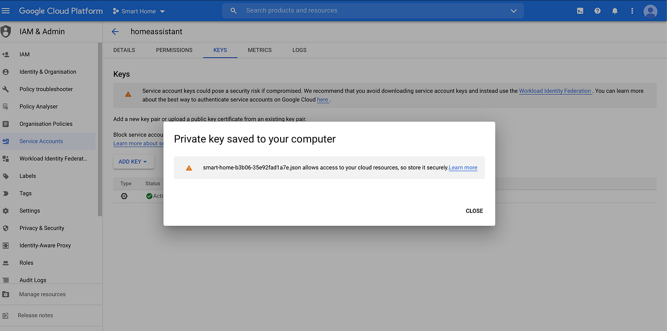Select Service Accounts in sidebar
Image resolution: width=667 pixels, height=331 pixels.
pyautogui.click(x=48, y=141)
